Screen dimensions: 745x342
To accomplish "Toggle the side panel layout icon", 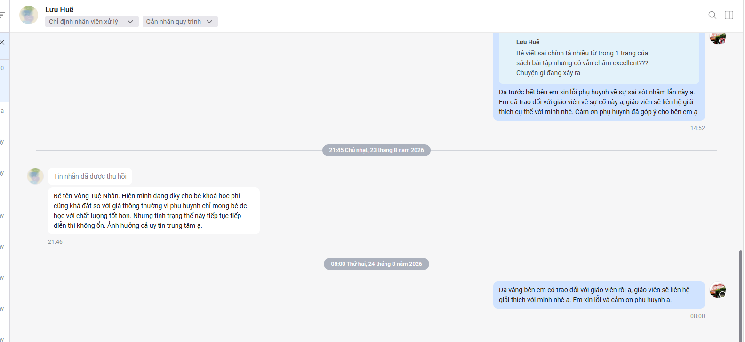I will (x=729, y=15).
